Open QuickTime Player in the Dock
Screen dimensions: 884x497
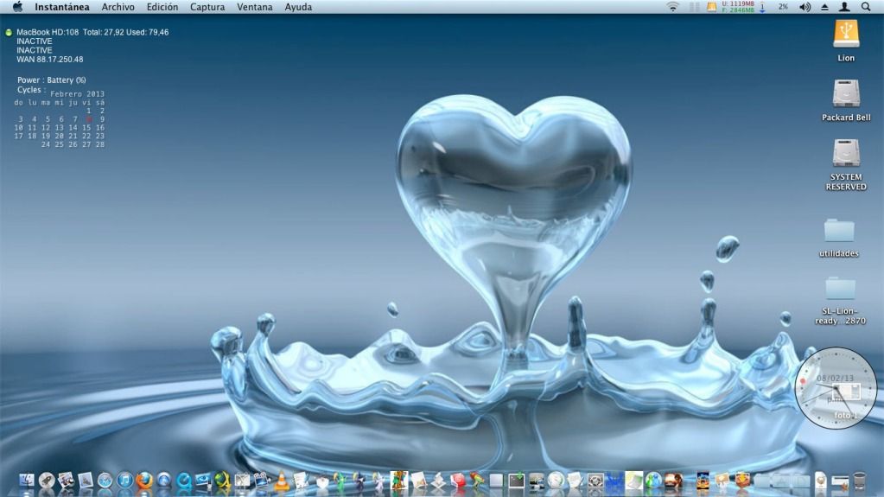pos(184,481)
